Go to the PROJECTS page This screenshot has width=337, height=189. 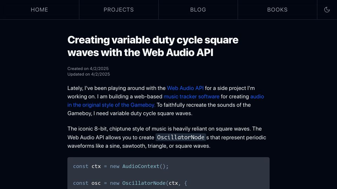[x=119, y=10]
